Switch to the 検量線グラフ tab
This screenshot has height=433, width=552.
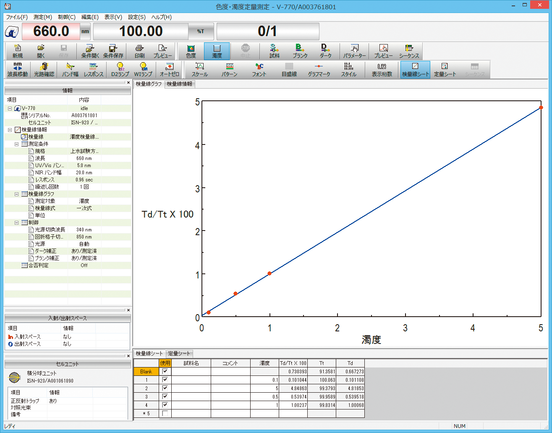pyautogui.click(x=149, y=84)
